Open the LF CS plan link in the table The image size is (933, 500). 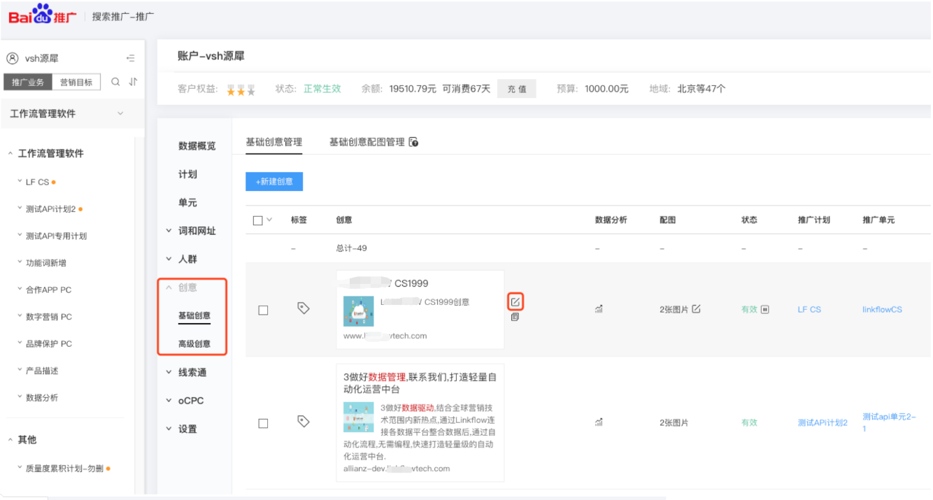(809, 309)
